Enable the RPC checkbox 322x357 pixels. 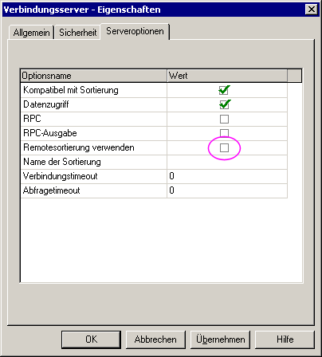coord(224,119)
